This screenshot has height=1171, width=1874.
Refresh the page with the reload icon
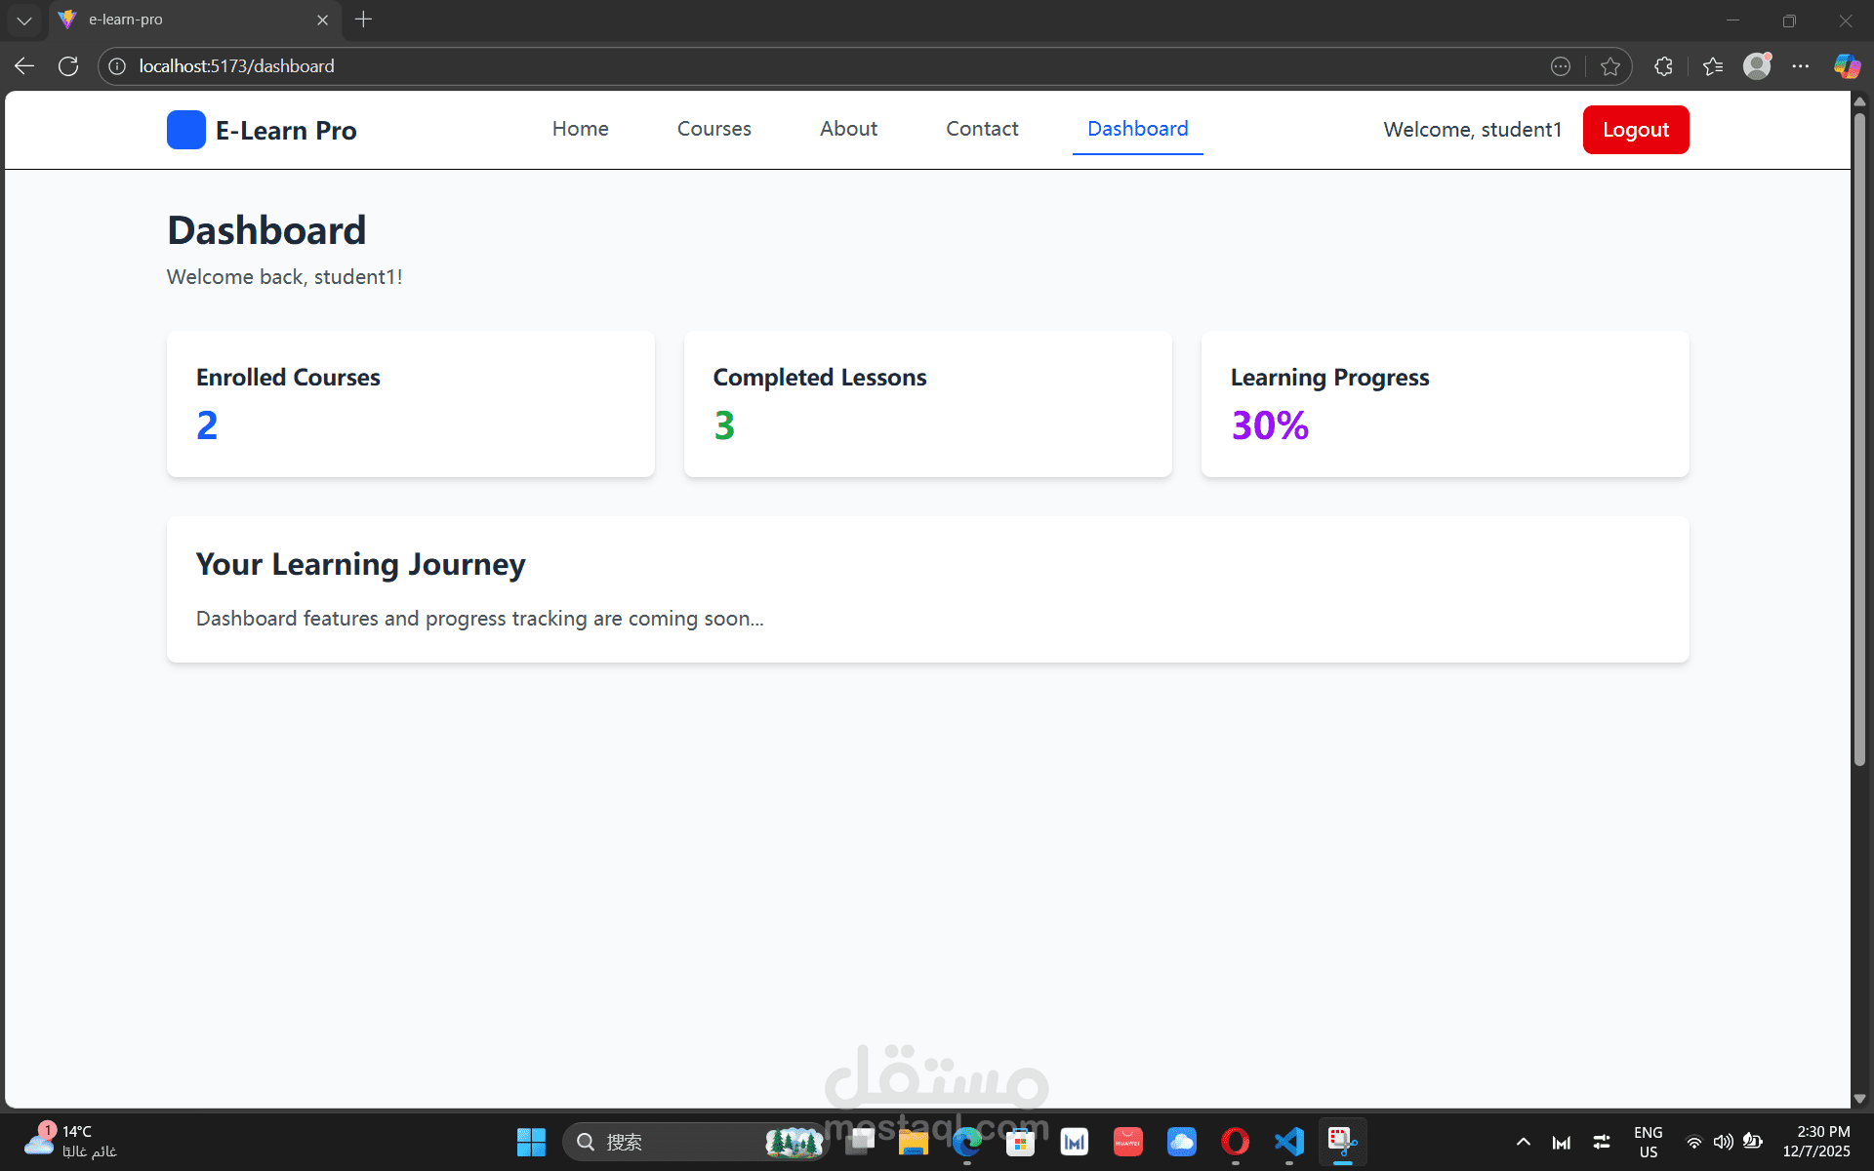pyautogui.click(x=68, y=66)
